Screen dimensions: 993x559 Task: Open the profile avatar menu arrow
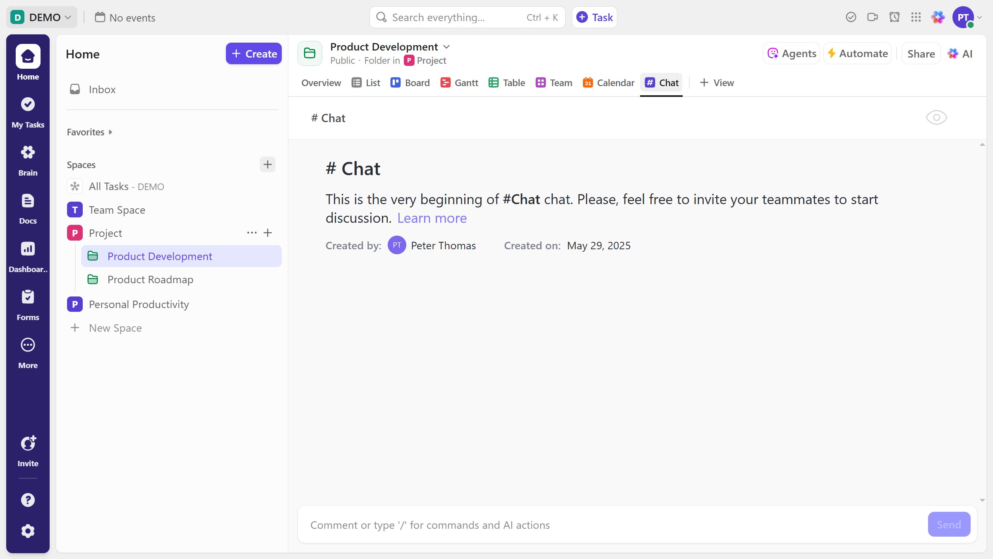tap(979, 17)
